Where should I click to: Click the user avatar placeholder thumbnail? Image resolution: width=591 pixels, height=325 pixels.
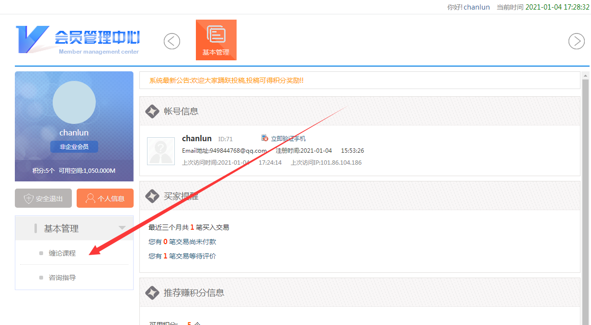click(x=161, y=152)
